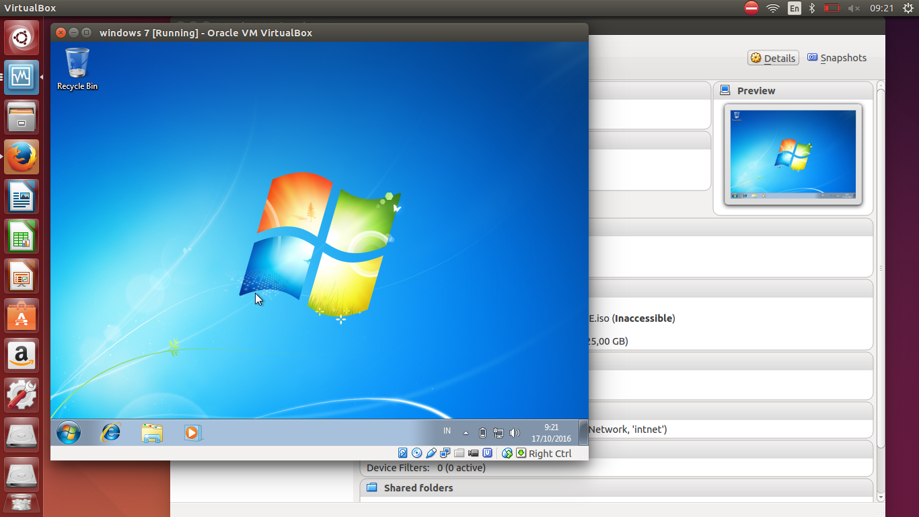Click the Preview section header
Screen dimensions: 919x517
pos(793,91)
